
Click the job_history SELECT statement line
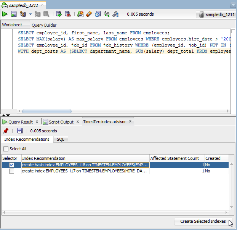click(124, 45)
